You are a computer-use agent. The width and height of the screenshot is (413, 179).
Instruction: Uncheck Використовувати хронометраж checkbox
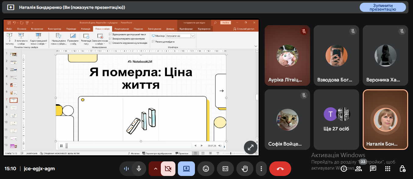(x=110, y=39)
